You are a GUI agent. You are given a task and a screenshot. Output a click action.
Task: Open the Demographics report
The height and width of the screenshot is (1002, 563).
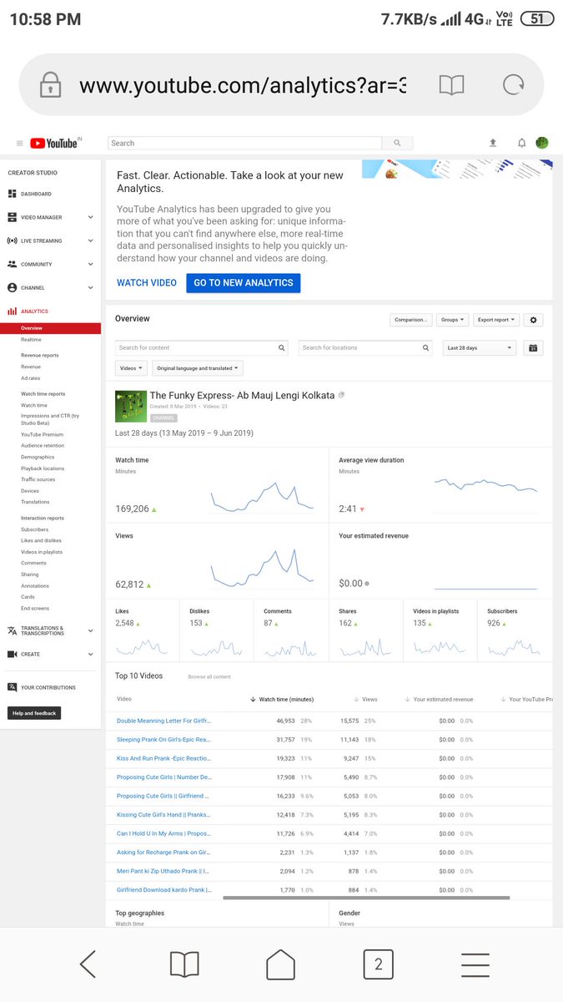tap(38, 458)
